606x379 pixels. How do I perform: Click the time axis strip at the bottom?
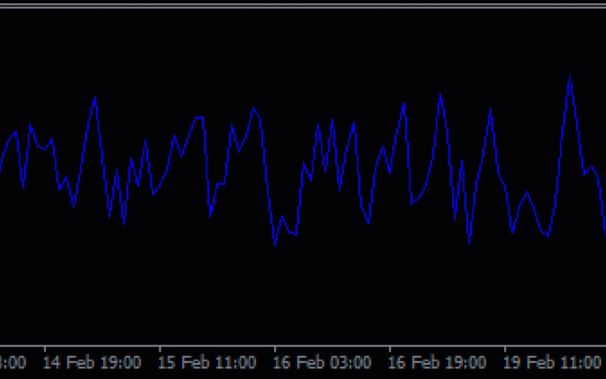(303, 362)
